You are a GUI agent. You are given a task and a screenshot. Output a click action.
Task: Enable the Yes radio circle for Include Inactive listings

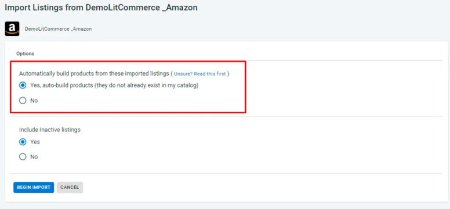[23, 142]
